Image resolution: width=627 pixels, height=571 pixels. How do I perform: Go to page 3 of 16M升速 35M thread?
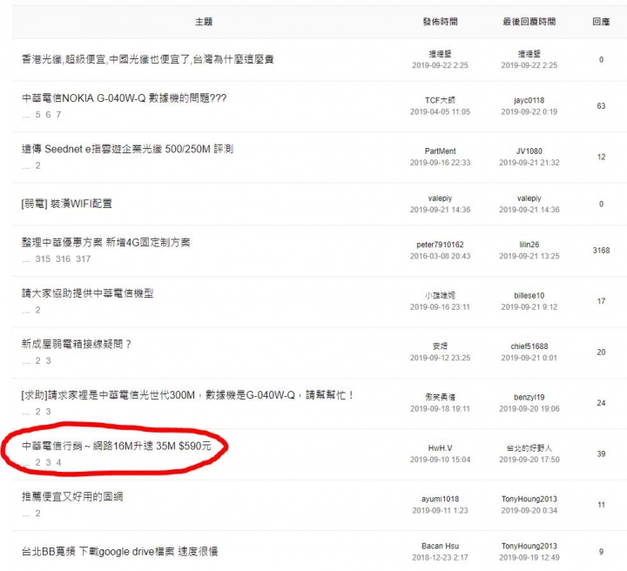48,462
